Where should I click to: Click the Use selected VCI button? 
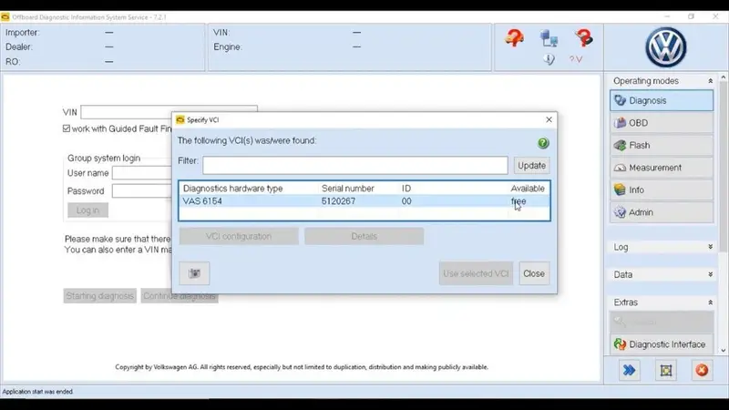(476, 273)
